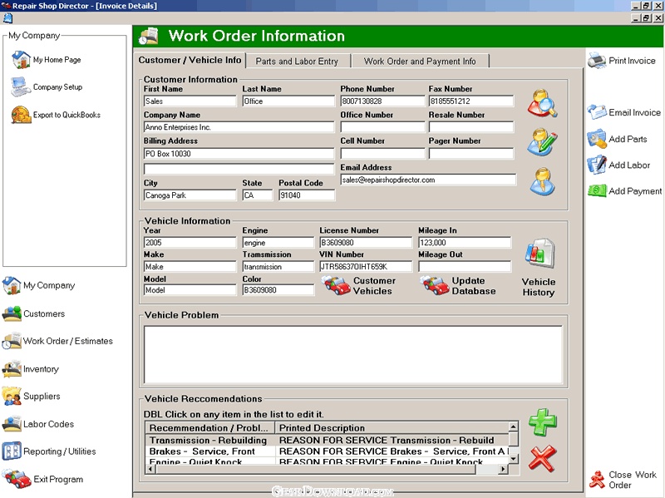Click the Add Labor clipboard icon
665x498 pixels.
pos(597,165)
